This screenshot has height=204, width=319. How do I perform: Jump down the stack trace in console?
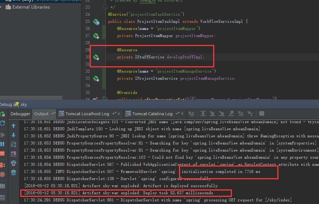14,135
